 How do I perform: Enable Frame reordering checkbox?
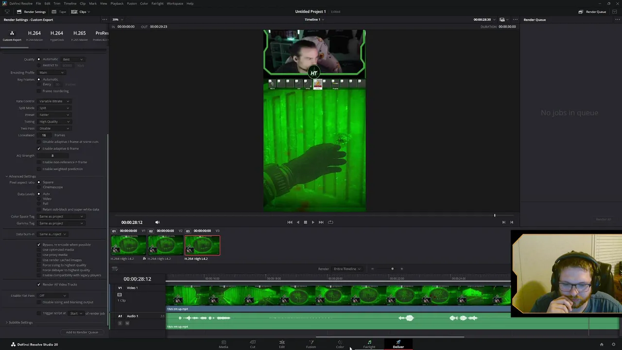coord(39,91)
